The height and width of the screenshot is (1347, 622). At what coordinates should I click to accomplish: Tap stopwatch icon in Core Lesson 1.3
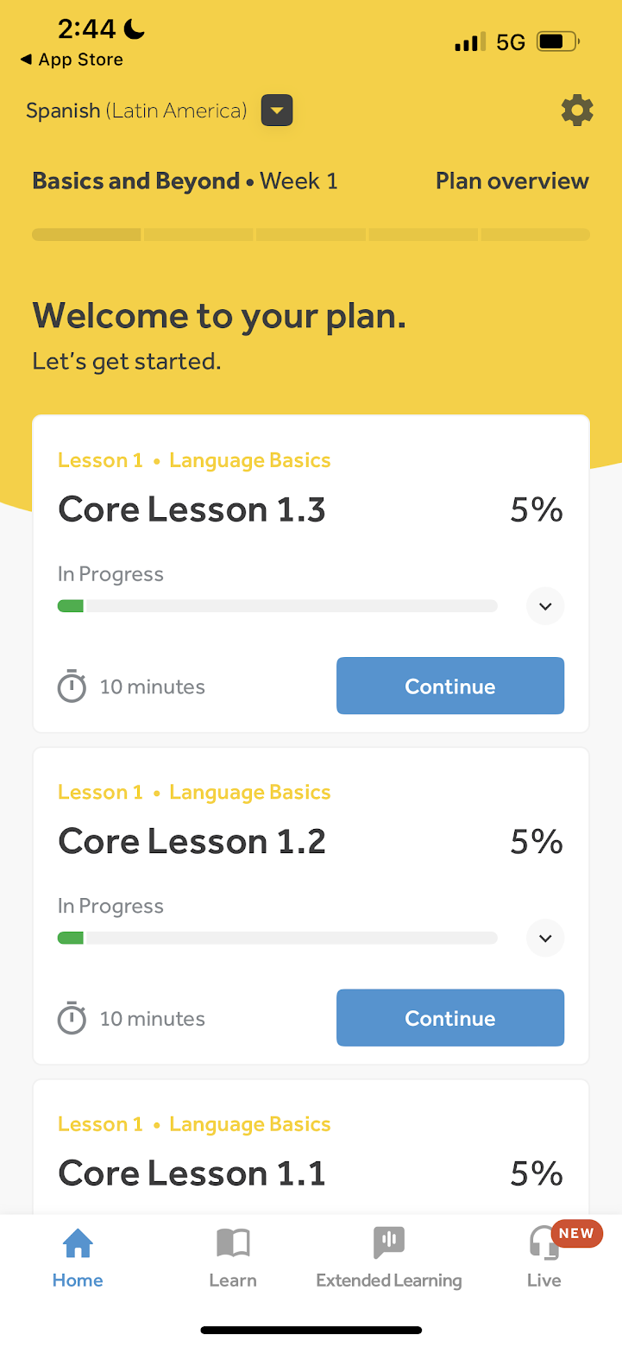pos(72,686)
